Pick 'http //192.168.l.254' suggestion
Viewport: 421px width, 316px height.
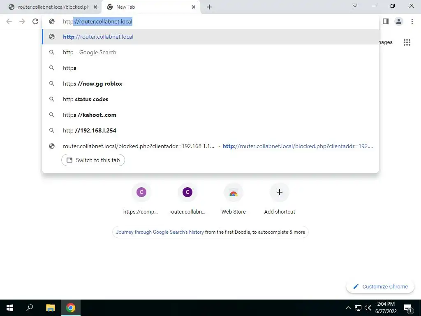pyautogui.click(x=210, y=130)
